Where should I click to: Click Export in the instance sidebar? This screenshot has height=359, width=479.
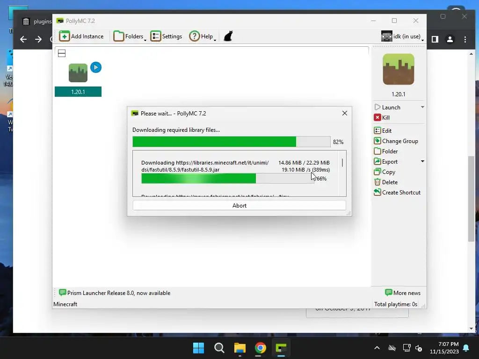[x=386, y=162]
